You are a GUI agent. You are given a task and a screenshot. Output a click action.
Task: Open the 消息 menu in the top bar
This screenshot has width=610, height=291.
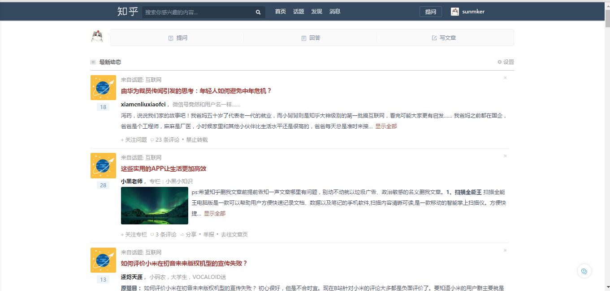pyautogui.click(x=334, y=12)
